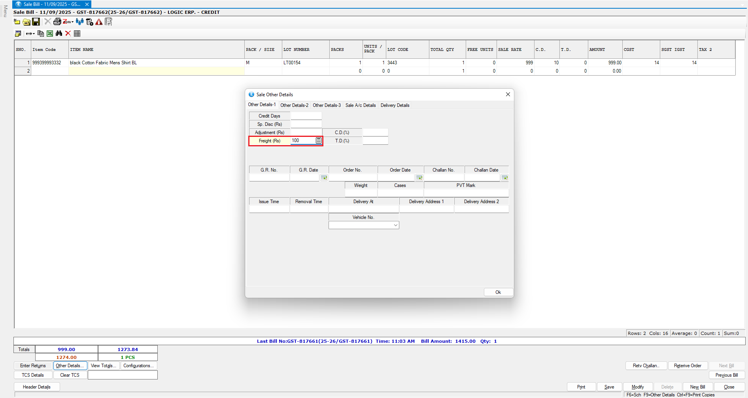Image resolution: width=748 pixels, height=398 pixels.
Task: Click the View Totals button
Action: coord(103,366)
